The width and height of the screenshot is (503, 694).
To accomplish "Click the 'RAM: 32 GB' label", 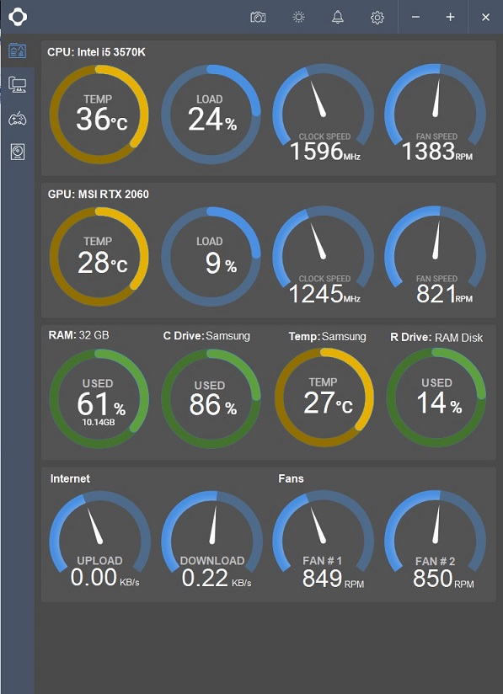I will (x=79, y=335).
